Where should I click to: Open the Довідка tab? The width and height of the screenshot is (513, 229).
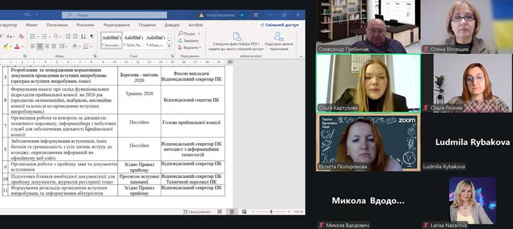pyautogui.click(x=172, y=25)
